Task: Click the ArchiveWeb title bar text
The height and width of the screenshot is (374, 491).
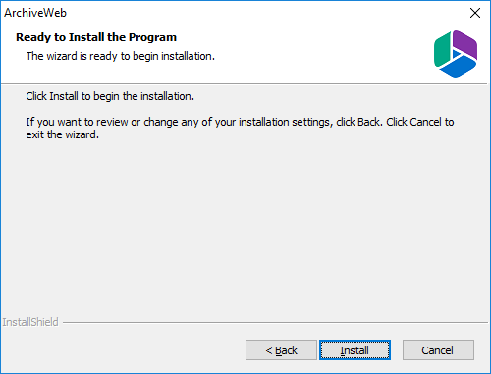Action: coord(35,13)
